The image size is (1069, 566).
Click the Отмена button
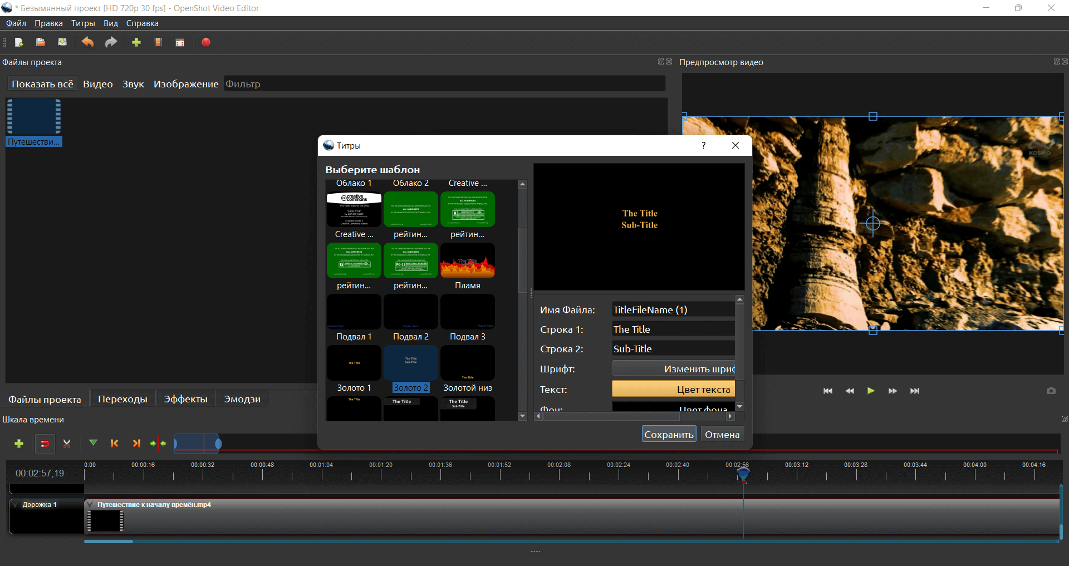[x=722, y=435]
